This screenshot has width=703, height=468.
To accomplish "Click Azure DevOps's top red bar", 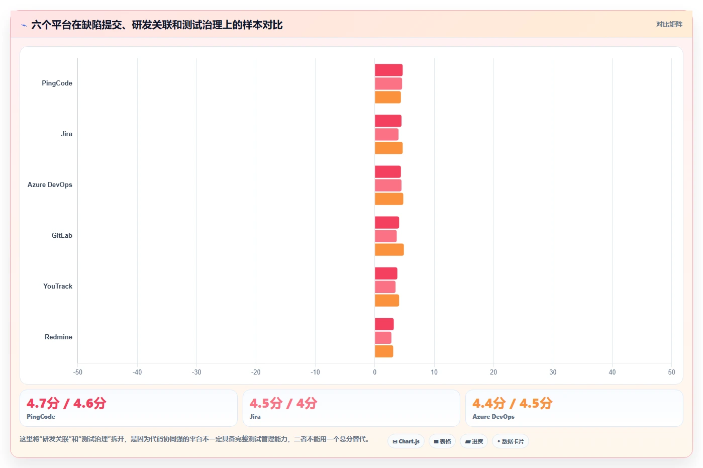I will 387,171.
